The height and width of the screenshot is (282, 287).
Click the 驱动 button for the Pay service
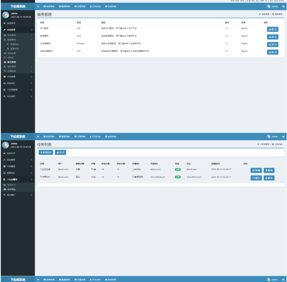272,29
